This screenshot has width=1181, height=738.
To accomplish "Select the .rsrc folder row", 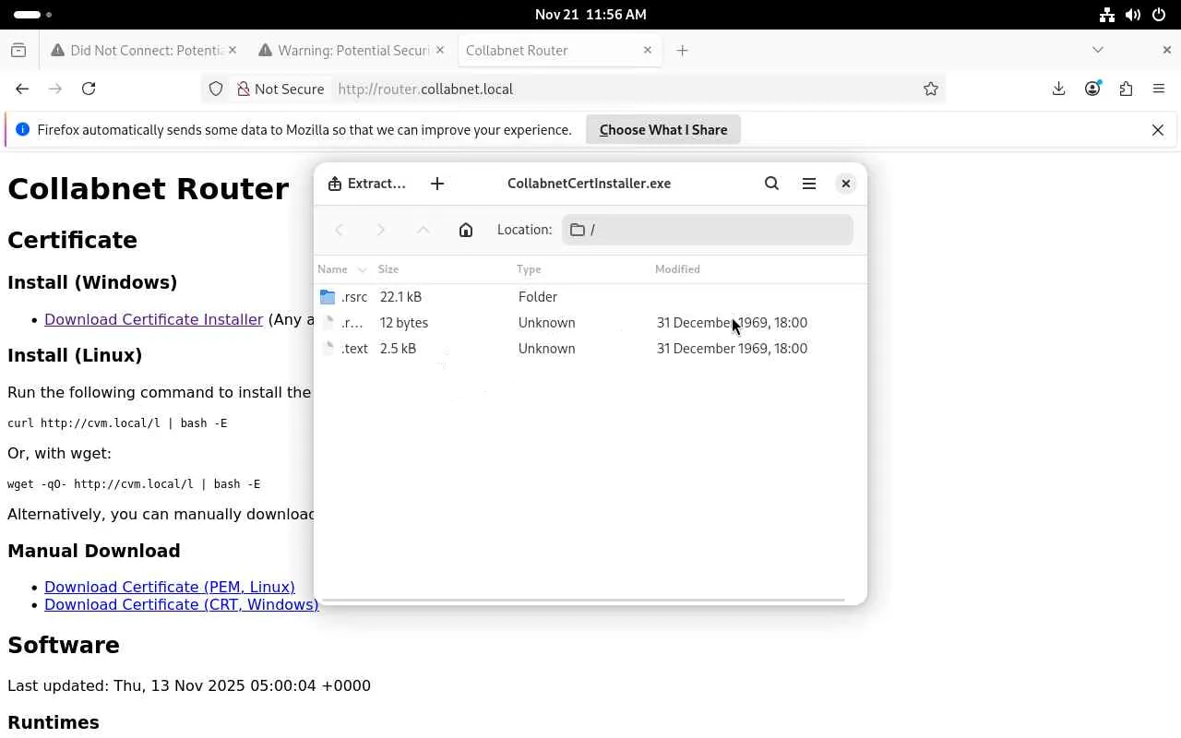I will click(590, 297).
